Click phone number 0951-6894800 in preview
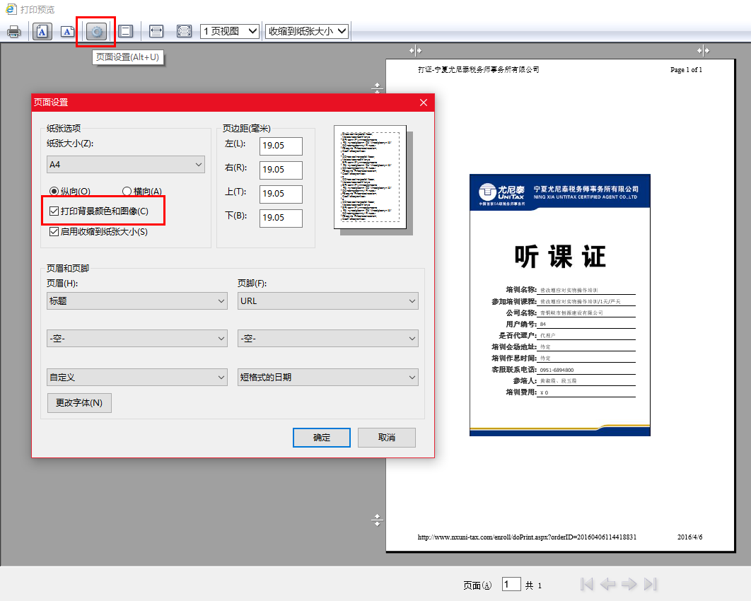This screenshot has height=601, width=751. 557,370
